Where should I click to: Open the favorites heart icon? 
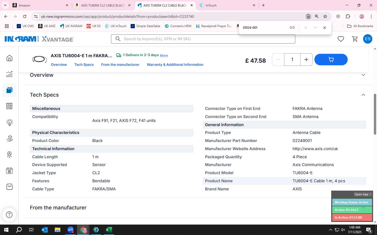tap(341, 39)
